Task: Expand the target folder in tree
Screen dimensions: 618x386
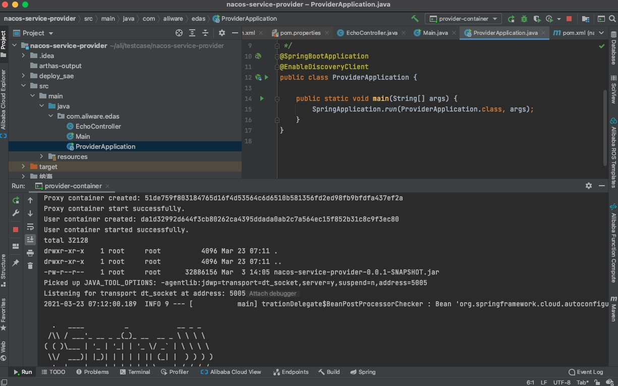Action: click(23, 167)
